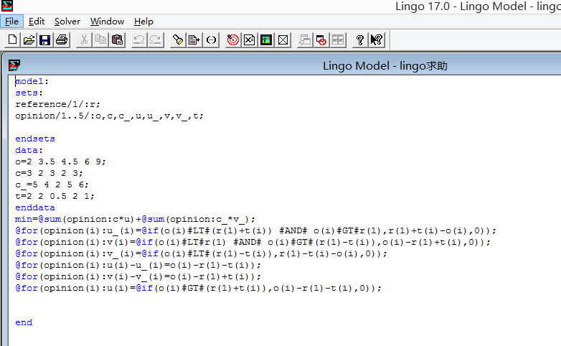Open the File menu
This screenshot has width=561, height=346.
click(x=11, y=22)
